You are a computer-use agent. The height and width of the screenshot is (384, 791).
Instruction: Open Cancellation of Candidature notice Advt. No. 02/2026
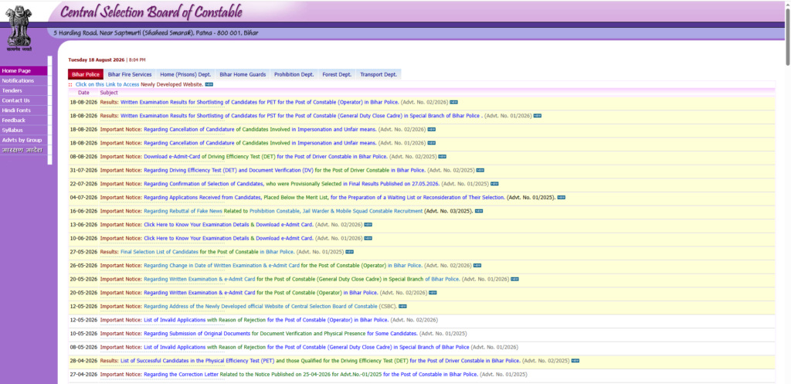260,129
